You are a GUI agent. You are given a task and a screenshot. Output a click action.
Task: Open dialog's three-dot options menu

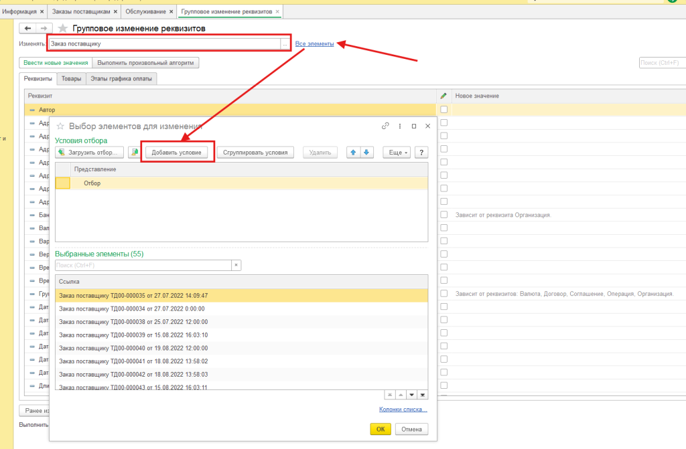point(400,126)
